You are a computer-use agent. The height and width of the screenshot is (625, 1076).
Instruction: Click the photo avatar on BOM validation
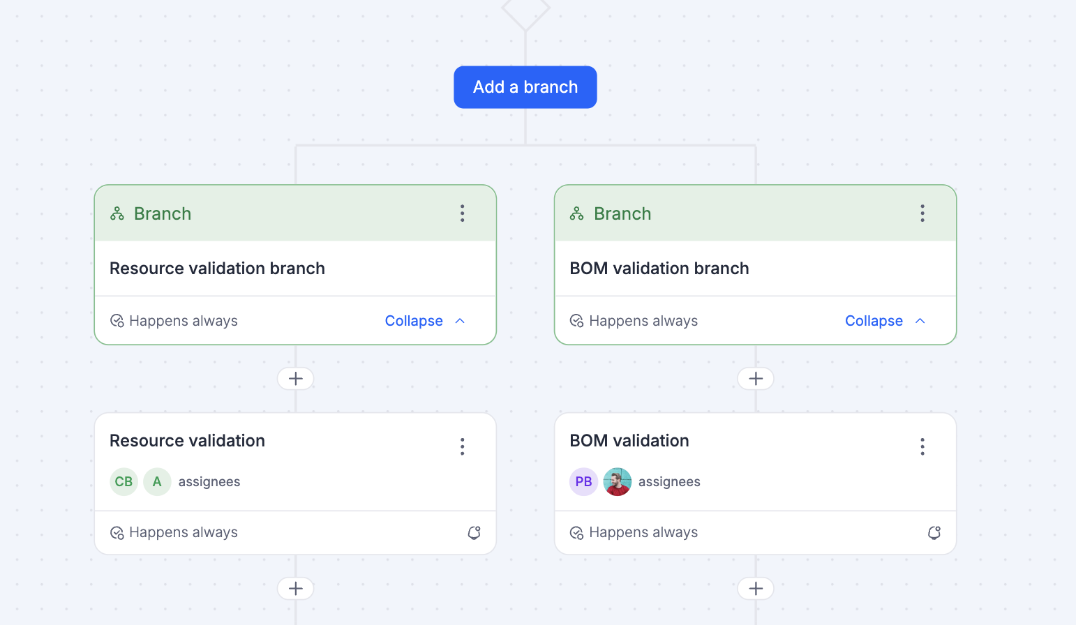(x=617, y=482)
